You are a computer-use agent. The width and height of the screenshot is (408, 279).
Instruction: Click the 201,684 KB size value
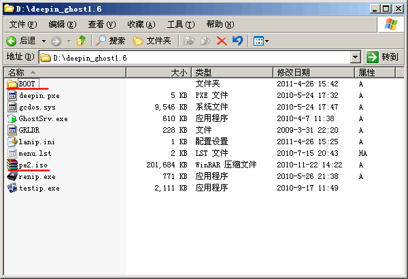pos(167,165)
